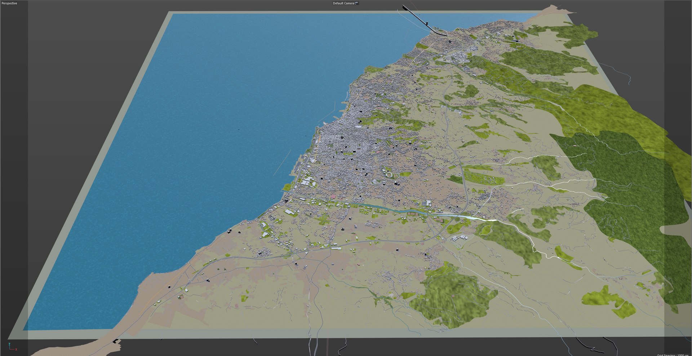Click the Perspective viewport label
Screen dimensions: 692x356
[9, 3]
